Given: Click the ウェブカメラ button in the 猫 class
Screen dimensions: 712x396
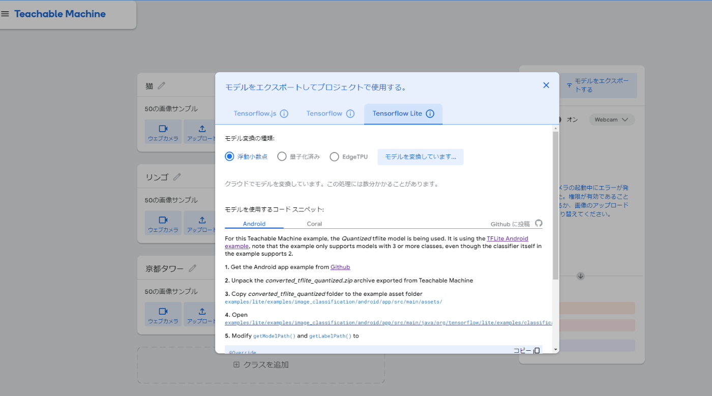Looking at the screenshot, I should (x=163, y=132).
